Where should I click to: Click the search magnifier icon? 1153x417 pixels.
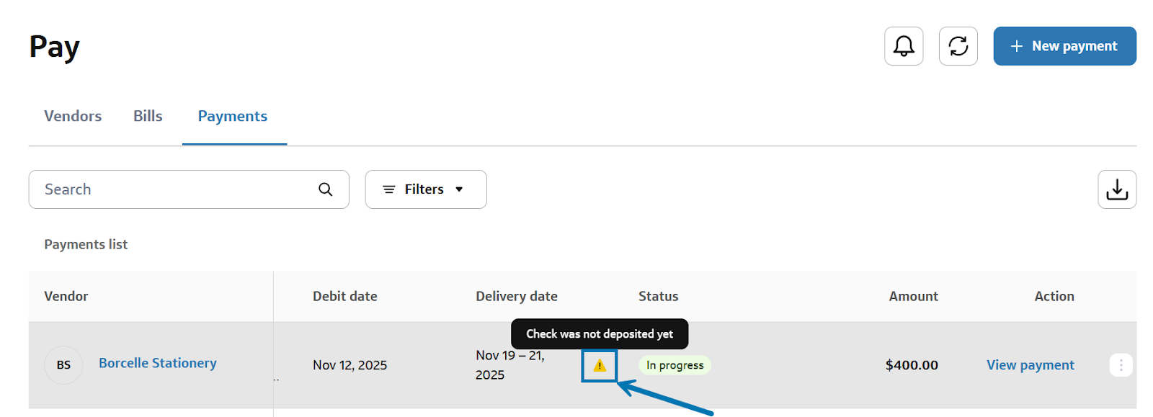tap(326, 189)
